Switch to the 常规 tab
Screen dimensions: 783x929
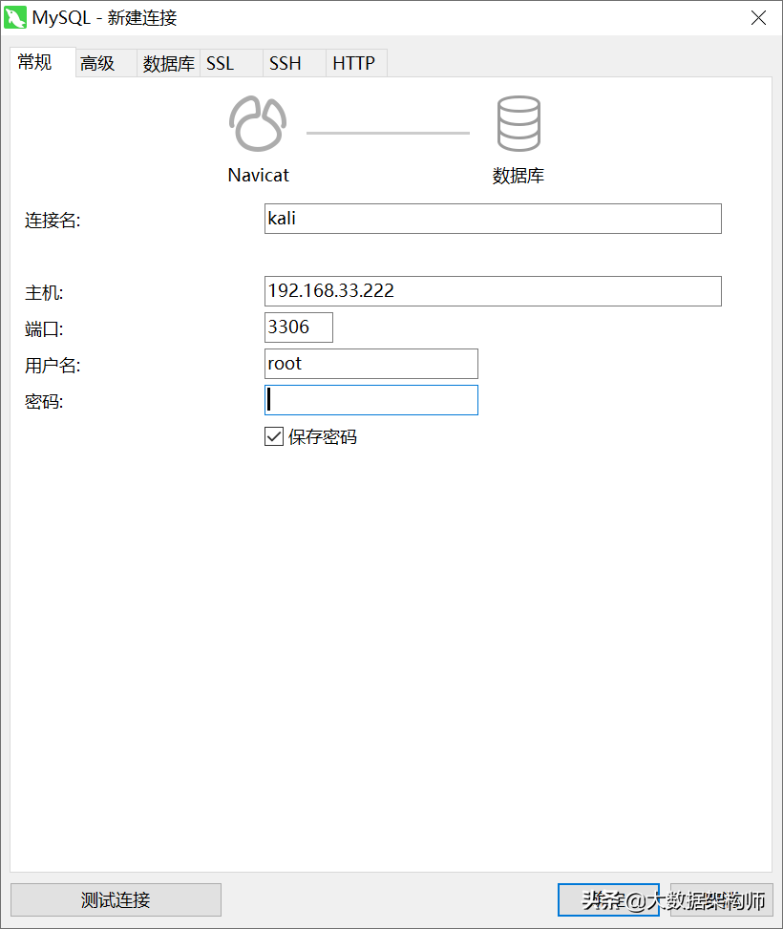pos(43,62)
